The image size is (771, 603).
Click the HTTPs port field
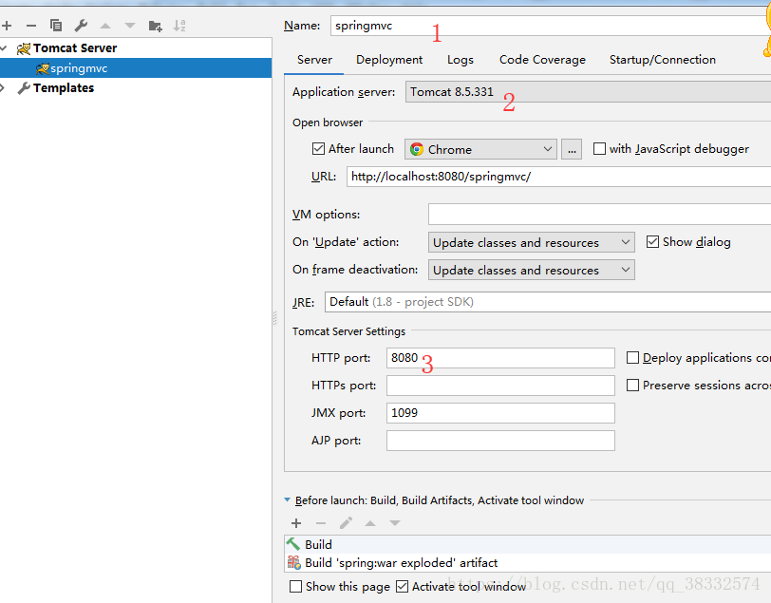500,386
